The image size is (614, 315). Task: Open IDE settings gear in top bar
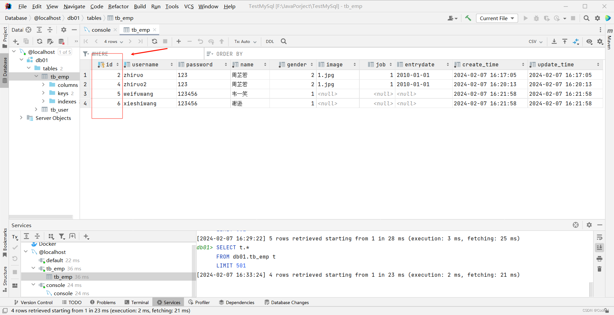597,18
